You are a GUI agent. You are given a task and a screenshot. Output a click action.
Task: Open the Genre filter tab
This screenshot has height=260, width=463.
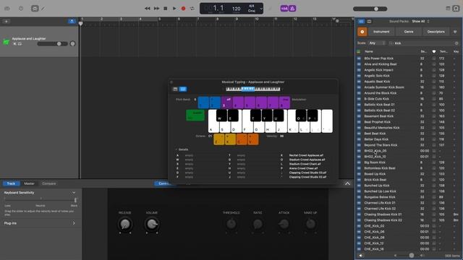[x=409, y=32]
